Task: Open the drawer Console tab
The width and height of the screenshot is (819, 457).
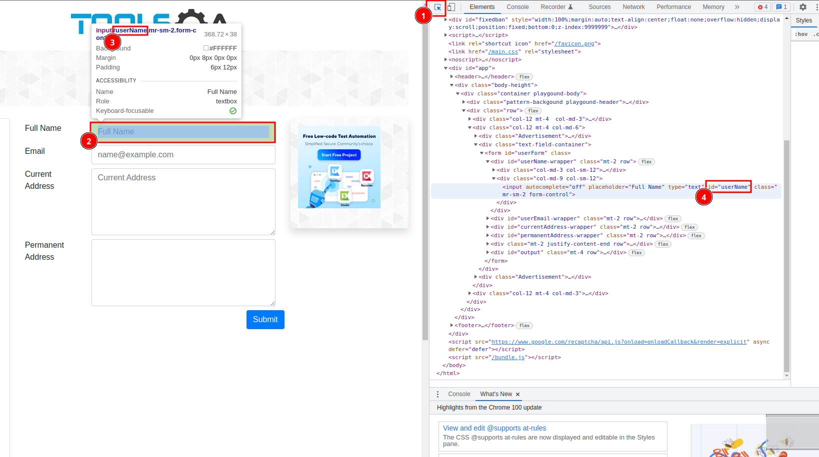Action: click(459, 394)
